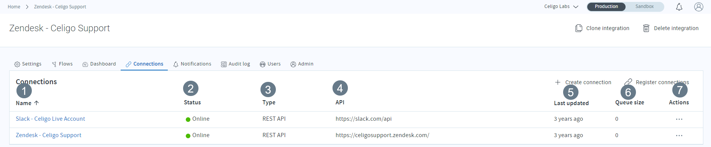Click the Register connections link icon

628,82
